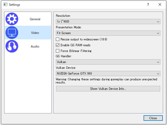Enable Resize output to widescreen checkbox

(x=58, y=39)
